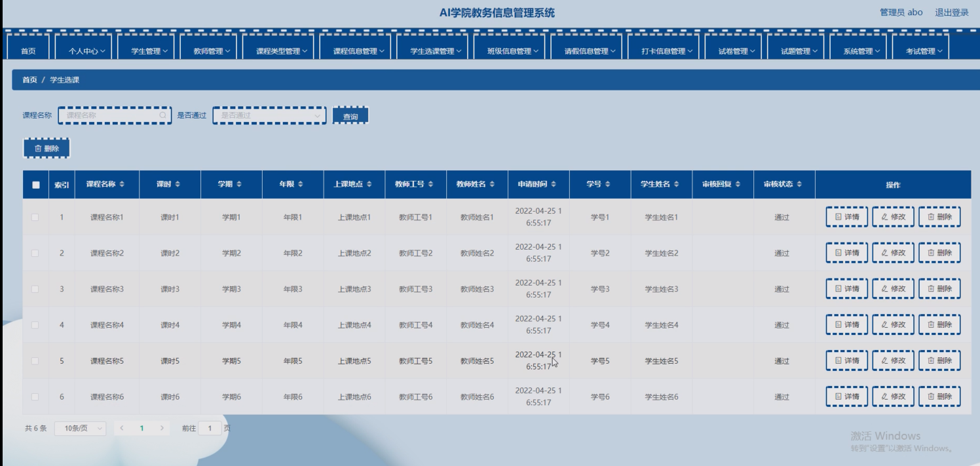Go to previous page arrow in pagination

pyautogui.click(x=121, y=428)
